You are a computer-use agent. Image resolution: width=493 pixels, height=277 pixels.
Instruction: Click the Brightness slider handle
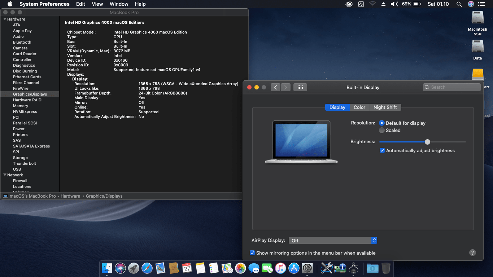tap(427, 142)
